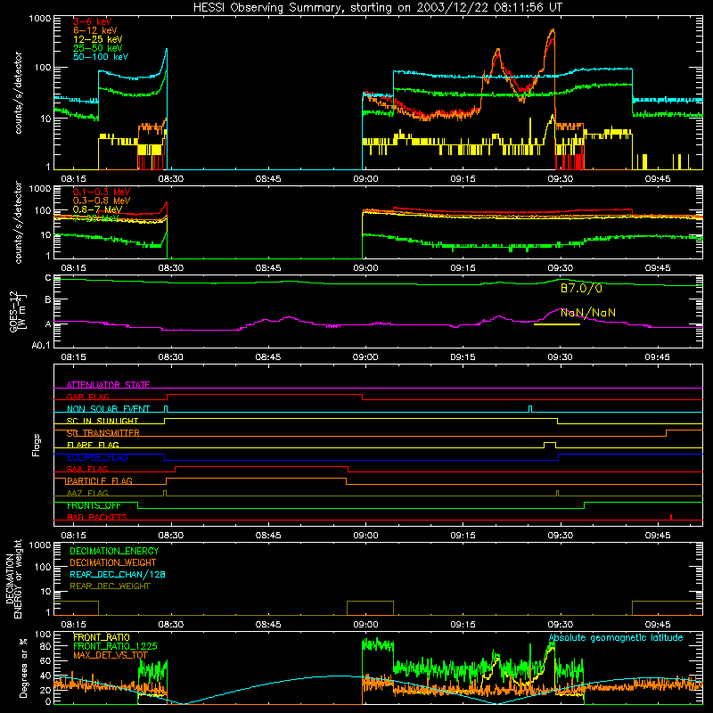Click the 09:00 time tick under Flags panel
The height and width of the screenshot is (713, 713).
pyautogui.click(x=365, y=536)
